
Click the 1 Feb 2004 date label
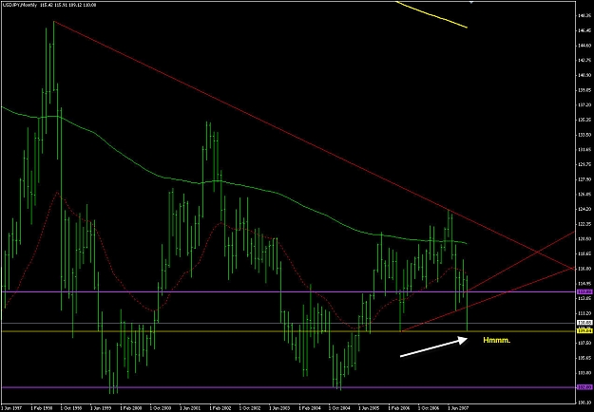[310, 409]
